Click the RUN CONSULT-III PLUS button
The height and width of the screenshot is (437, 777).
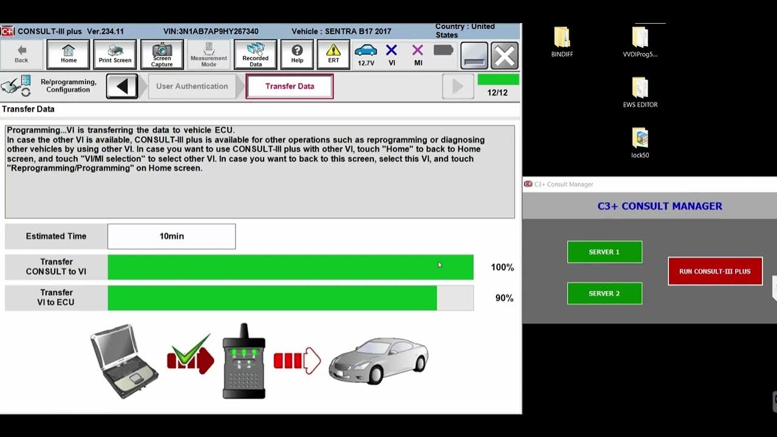[x=715, y=271]
